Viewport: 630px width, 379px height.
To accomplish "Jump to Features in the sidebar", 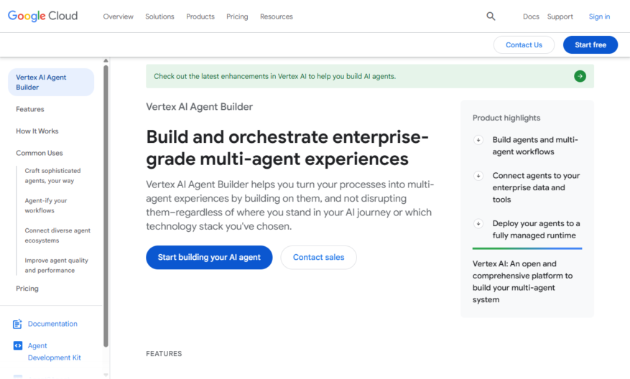I will point(30,109).
